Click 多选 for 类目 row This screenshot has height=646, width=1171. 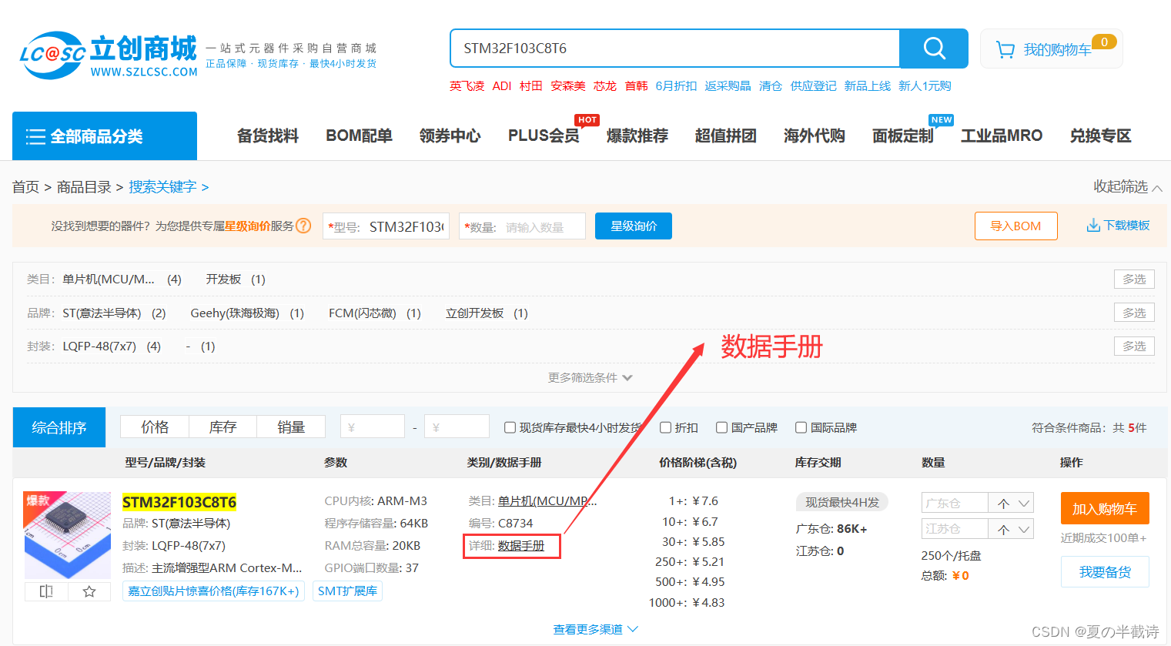tap(1134, 279)
